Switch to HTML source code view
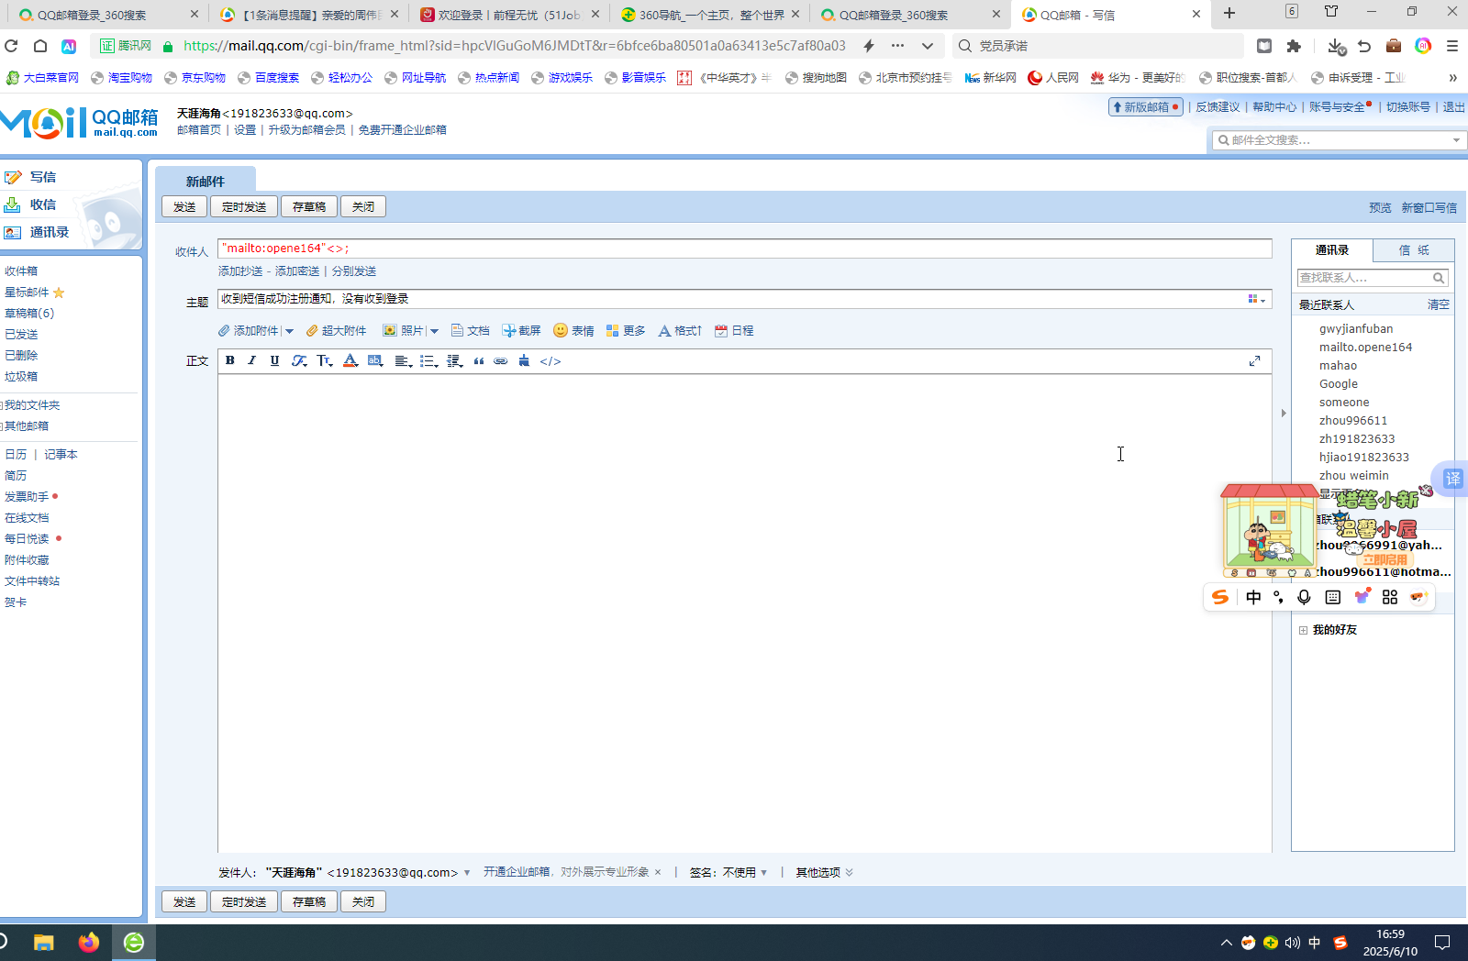Screen dimensions: 1468x961 pyautogui.click(x=550, y=361)
